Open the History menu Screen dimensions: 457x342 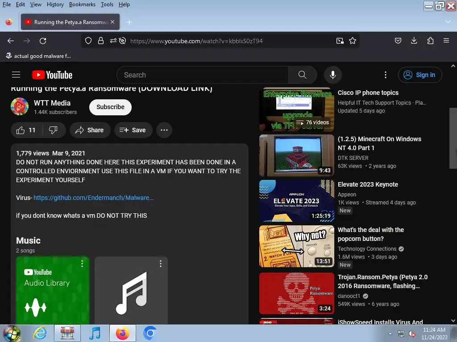point(55,4)
